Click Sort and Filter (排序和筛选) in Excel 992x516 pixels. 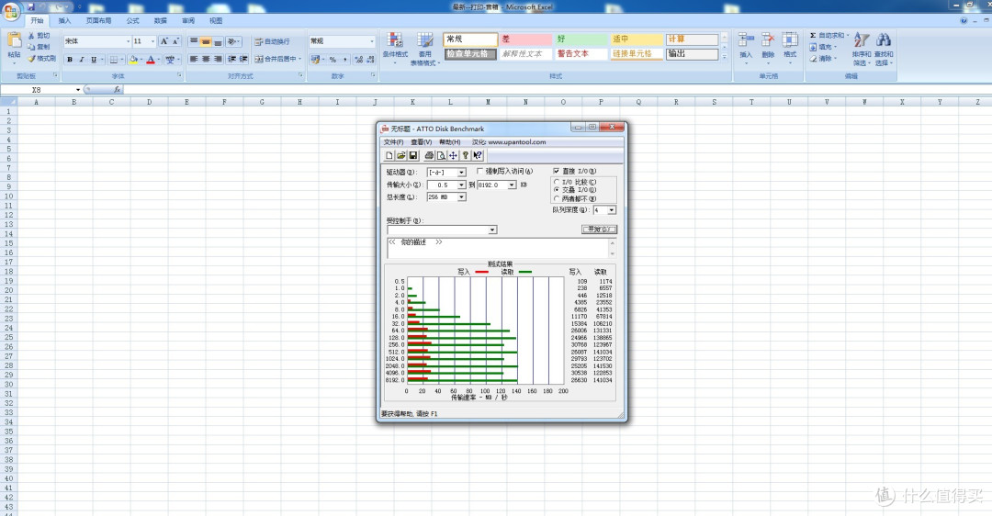[x=862, y=50]
